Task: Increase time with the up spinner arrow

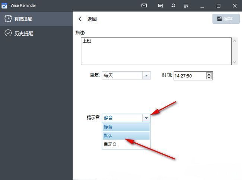Action: [x=209, y=74]
